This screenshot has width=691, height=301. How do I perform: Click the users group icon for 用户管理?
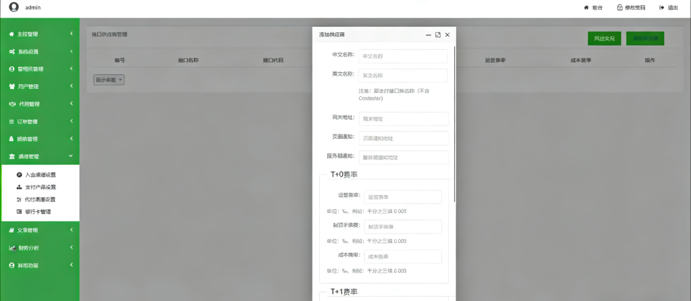(12, 86)
